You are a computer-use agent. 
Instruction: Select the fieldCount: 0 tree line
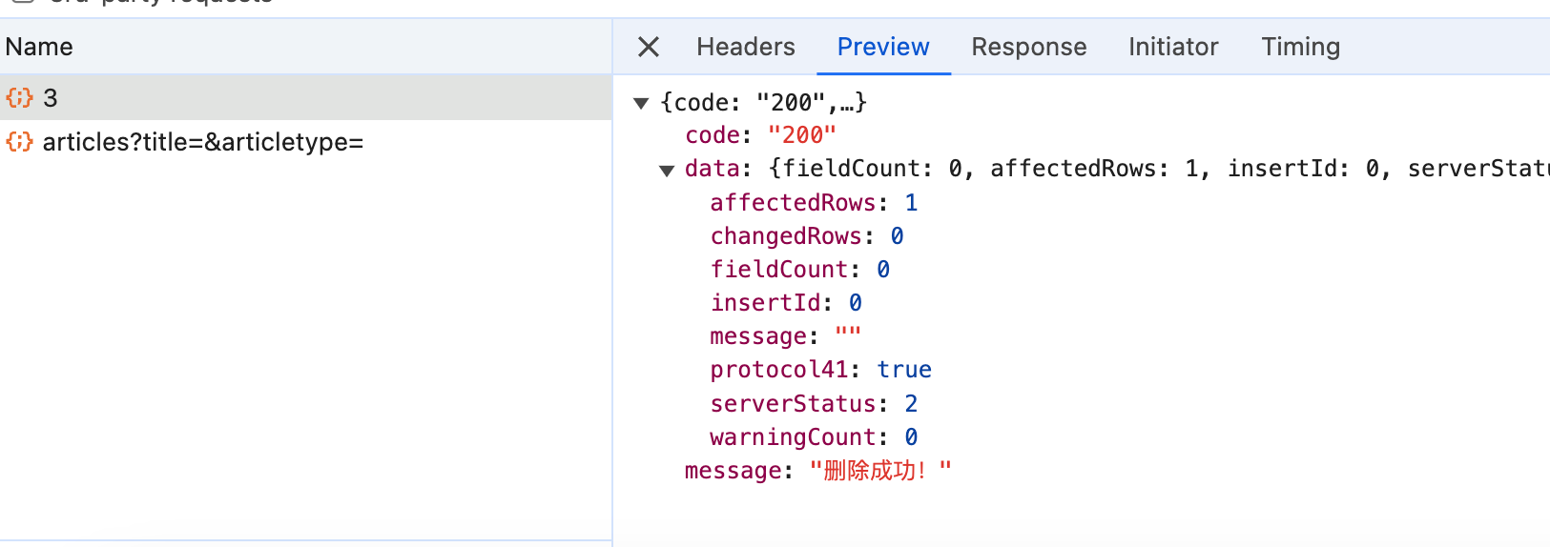(799, 270)
